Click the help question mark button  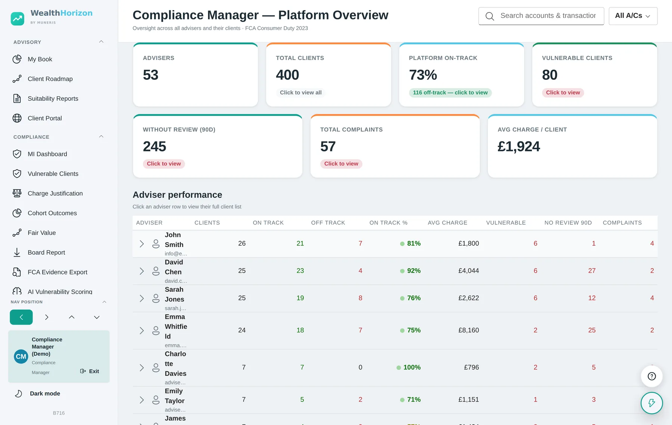[651, 376]
